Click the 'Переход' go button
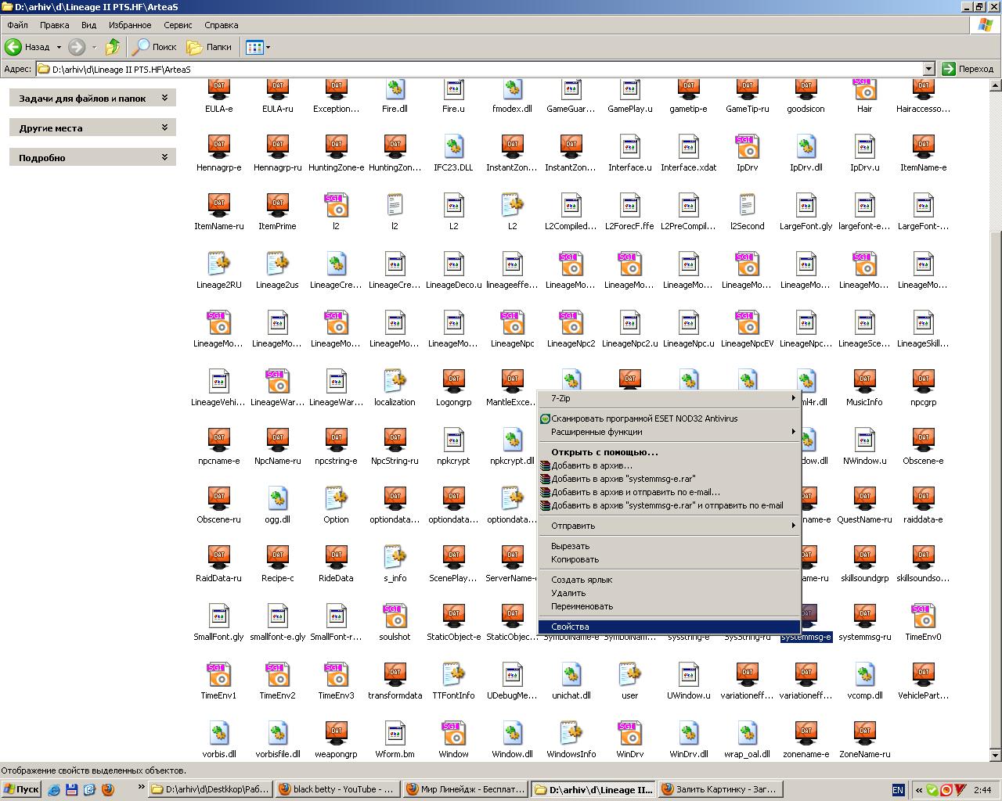This screenshot has height=801, width=1002. 968,69
